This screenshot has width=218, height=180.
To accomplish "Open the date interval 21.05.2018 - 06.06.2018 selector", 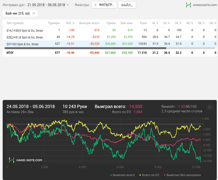I will [46, 5].
